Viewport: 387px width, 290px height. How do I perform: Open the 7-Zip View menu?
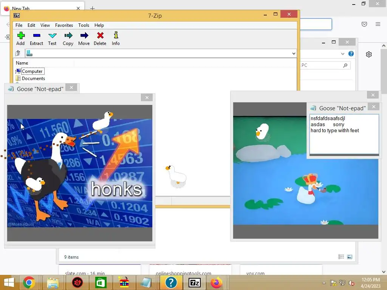(45, 25)
